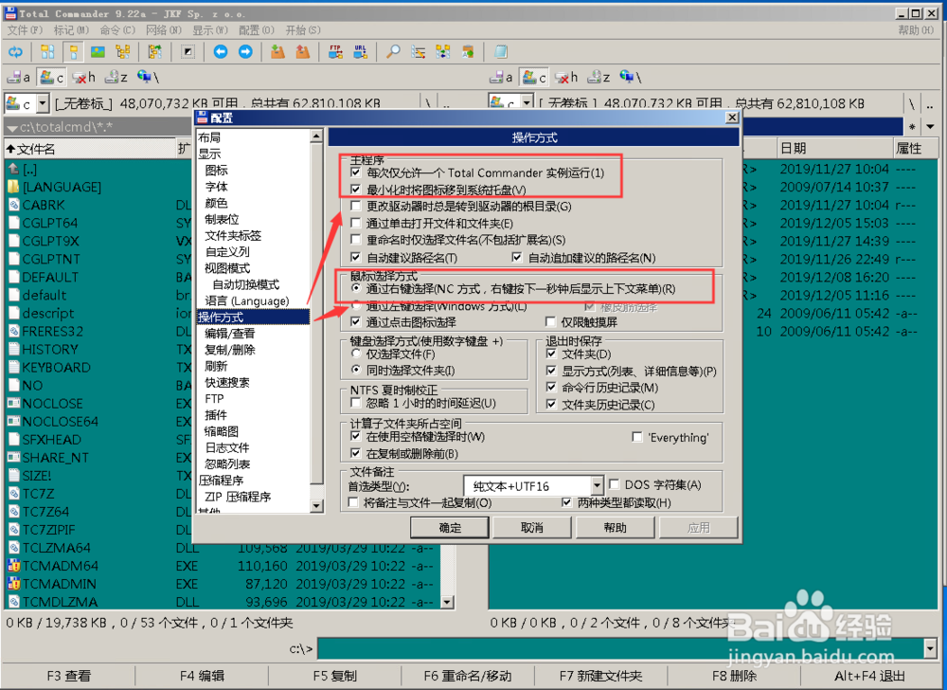Click the branch view folder-with-arrow icon

click(155, 52)
